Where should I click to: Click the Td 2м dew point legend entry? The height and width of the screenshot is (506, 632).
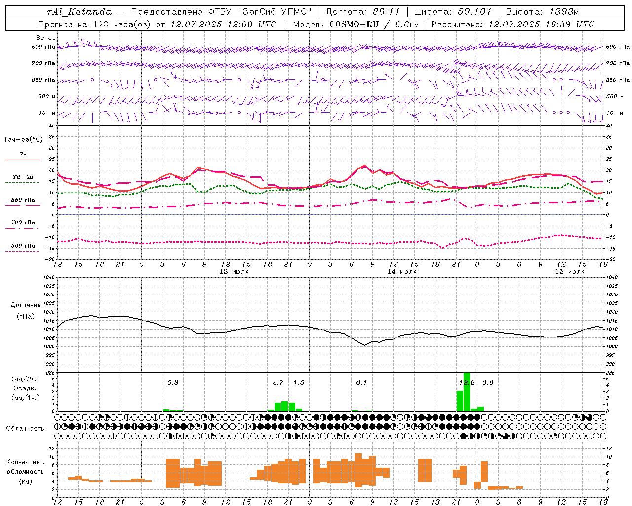[23, 177]
